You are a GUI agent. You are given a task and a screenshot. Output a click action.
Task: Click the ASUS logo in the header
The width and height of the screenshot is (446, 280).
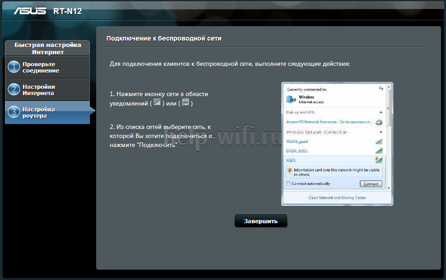31,10
